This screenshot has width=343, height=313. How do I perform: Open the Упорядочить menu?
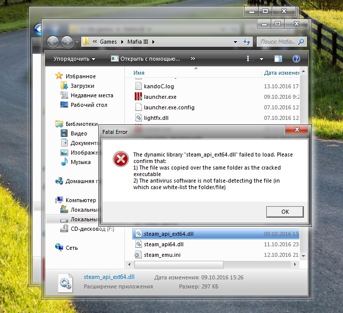74,59
